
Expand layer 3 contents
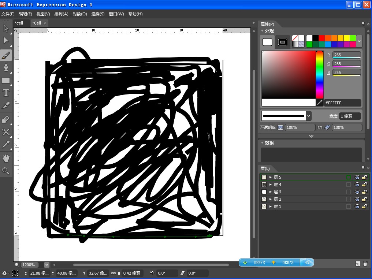(270, 192)
